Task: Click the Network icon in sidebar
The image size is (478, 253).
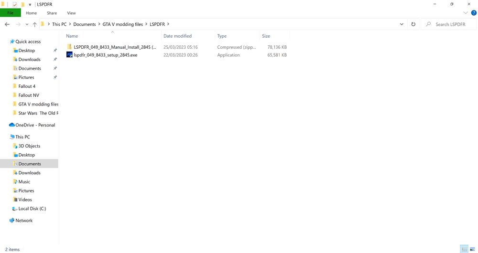Action: coord(12,220)
